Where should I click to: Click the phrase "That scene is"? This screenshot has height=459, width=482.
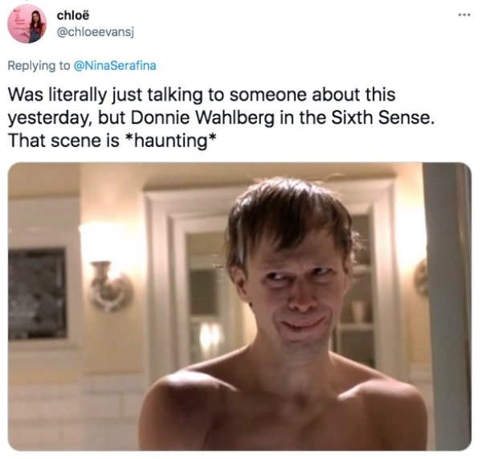pos(63,141)
